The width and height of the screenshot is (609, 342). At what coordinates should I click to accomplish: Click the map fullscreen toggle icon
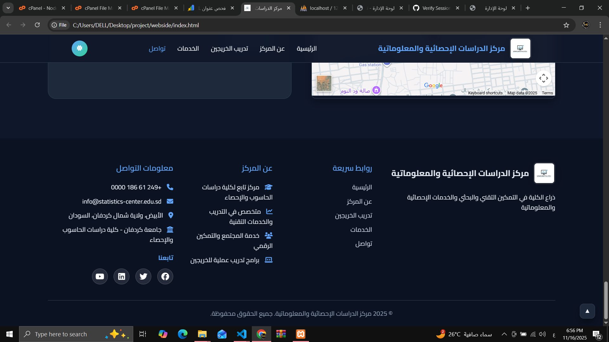coord(543,78)
